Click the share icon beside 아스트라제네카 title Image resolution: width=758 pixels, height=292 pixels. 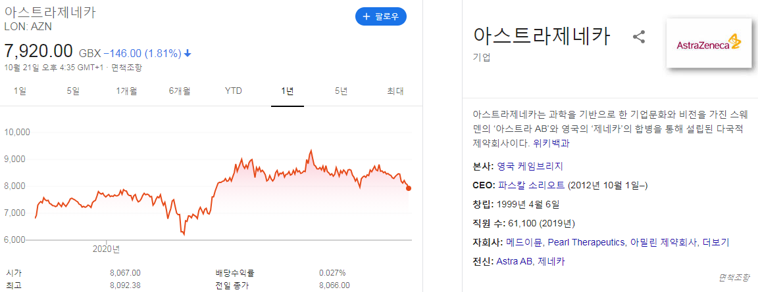[639, 37]
